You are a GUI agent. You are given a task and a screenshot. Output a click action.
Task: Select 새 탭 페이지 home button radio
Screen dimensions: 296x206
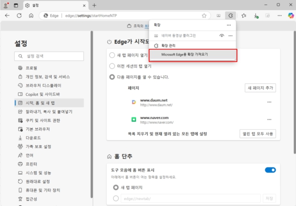(116, 188)
